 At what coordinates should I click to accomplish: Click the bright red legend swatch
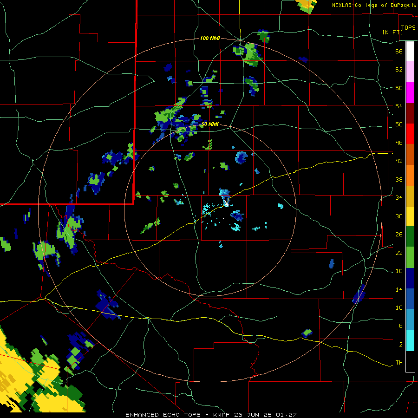click(410, 134)
